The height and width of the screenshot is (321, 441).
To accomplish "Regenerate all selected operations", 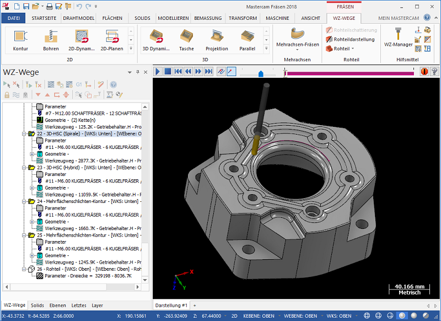I will point(29,84).
